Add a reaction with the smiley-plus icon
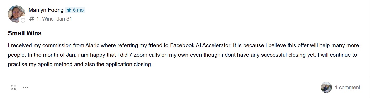This screenshot has height=98, width=370. point(13,87)
